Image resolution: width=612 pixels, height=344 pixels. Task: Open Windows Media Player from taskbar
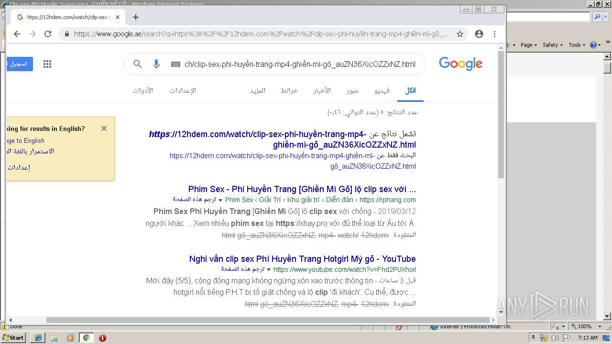(x=70, y=338)
